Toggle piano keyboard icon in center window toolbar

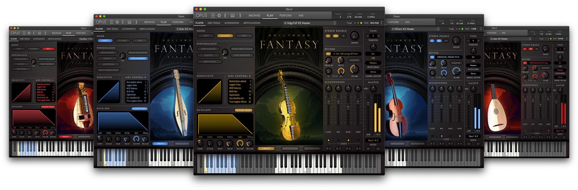233,16
